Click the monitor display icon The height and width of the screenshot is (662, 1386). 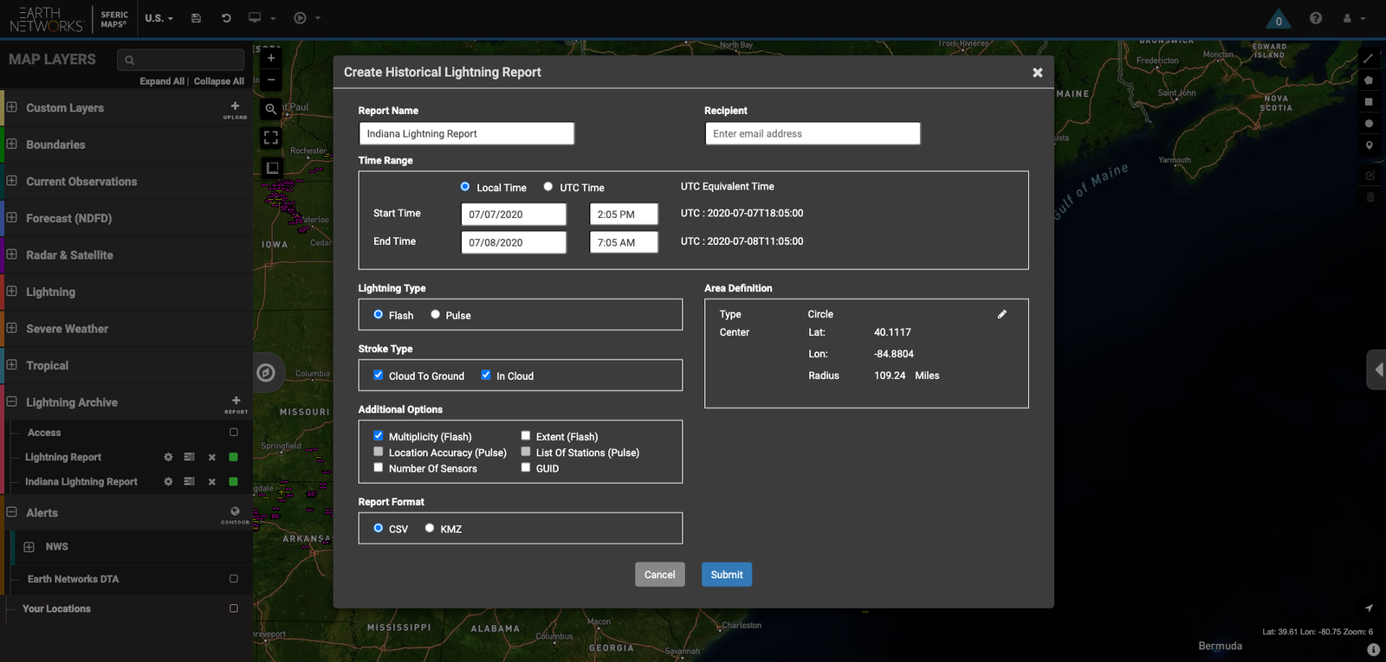pyautogui.click(x=255, y=18)
